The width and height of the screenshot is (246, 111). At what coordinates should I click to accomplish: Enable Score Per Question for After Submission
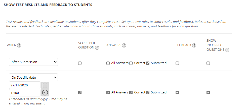coord(80,63)
